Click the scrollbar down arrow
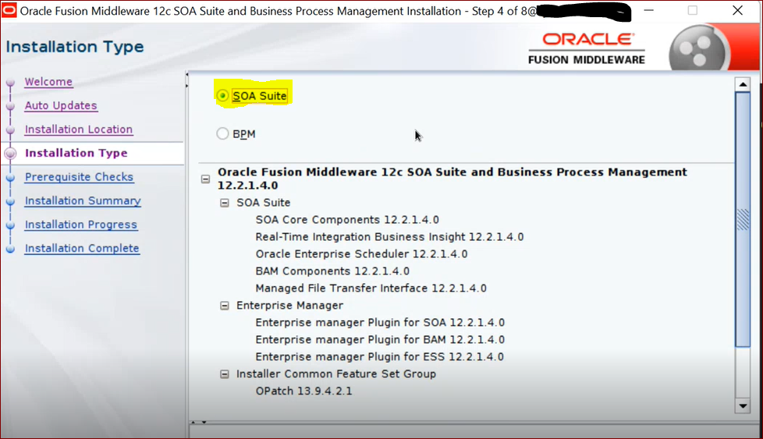Image resolution: width=763 pixels, height=439 pixels. point(743,406)
